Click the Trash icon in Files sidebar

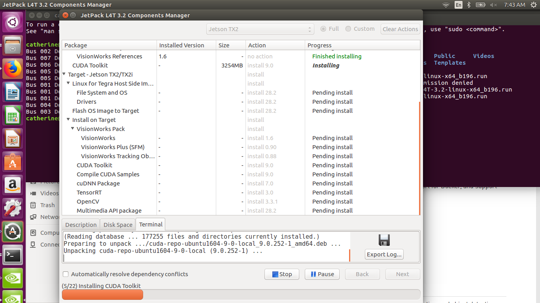click(x=33, y=205)
